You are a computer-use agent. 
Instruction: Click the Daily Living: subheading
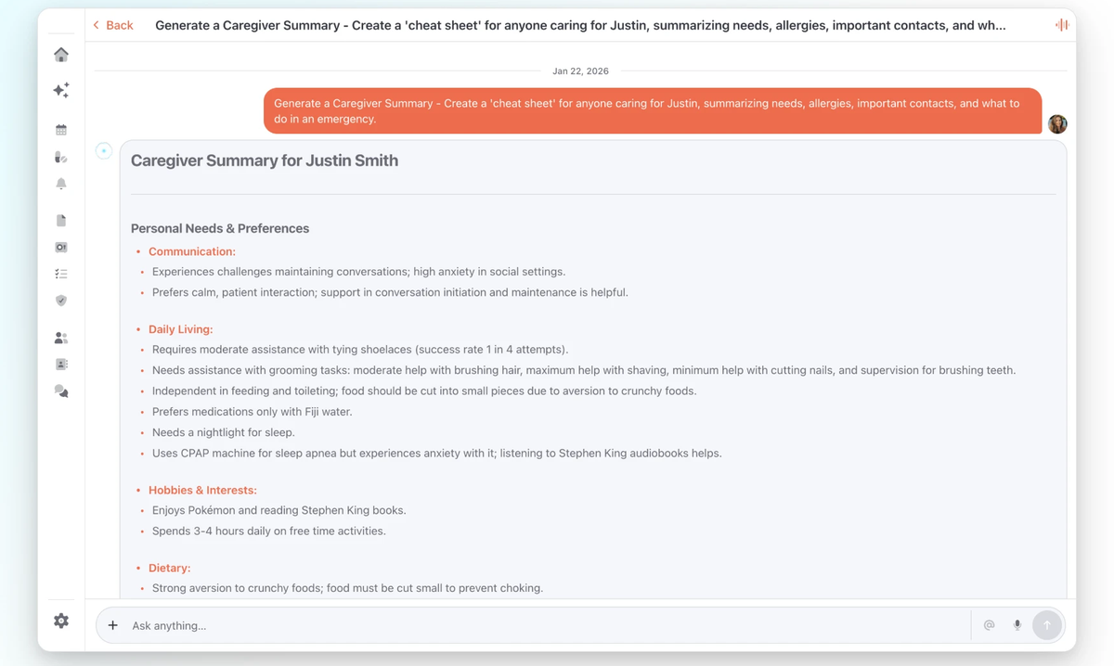coord(181,329)
